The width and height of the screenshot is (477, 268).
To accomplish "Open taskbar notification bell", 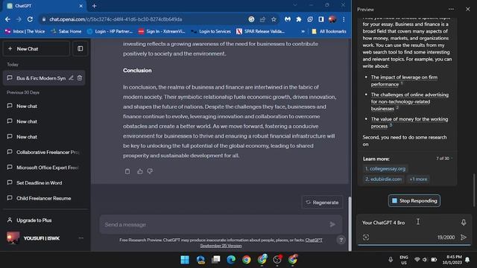I will coord(467,260).
